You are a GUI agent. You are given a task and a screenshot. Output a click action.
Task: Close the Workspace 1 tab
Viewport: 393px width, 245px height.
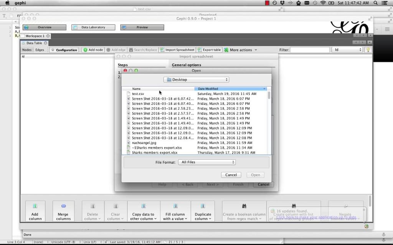(48, 36)
